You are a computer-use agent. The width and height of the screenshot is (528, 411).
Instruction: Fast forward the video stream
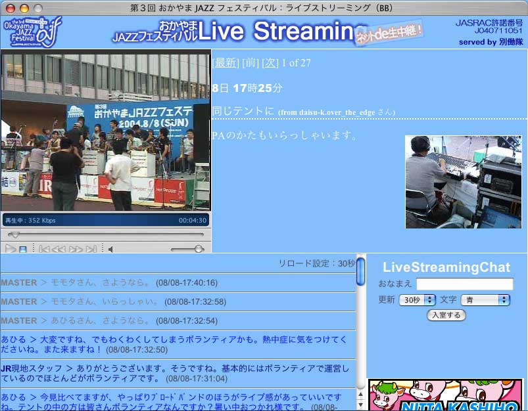coord(76,249)
